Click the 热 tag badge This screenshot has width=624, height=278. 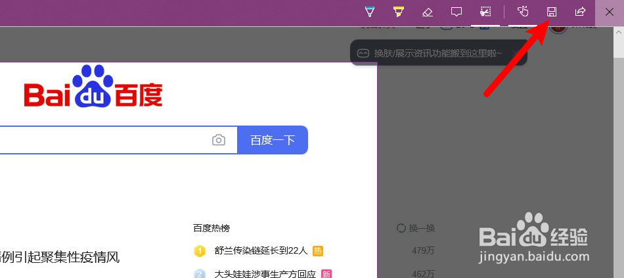pyautogui.click(x=318, y=251)
